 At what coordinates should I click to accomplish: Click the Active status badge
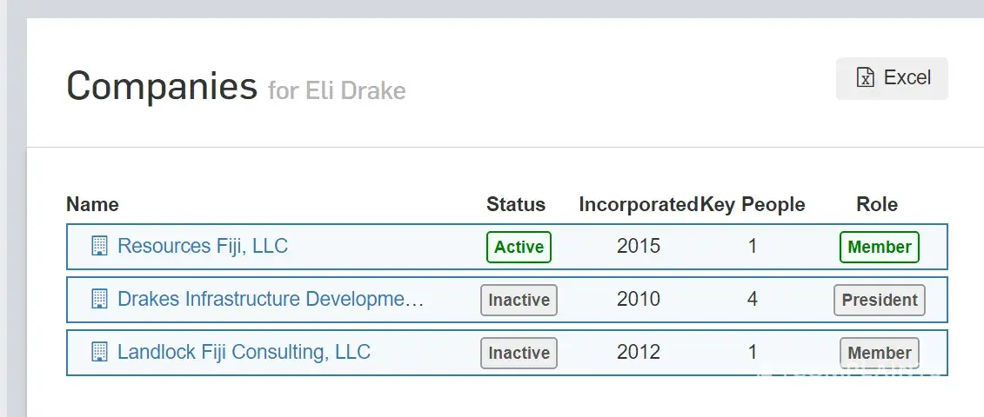coord(519,247)
